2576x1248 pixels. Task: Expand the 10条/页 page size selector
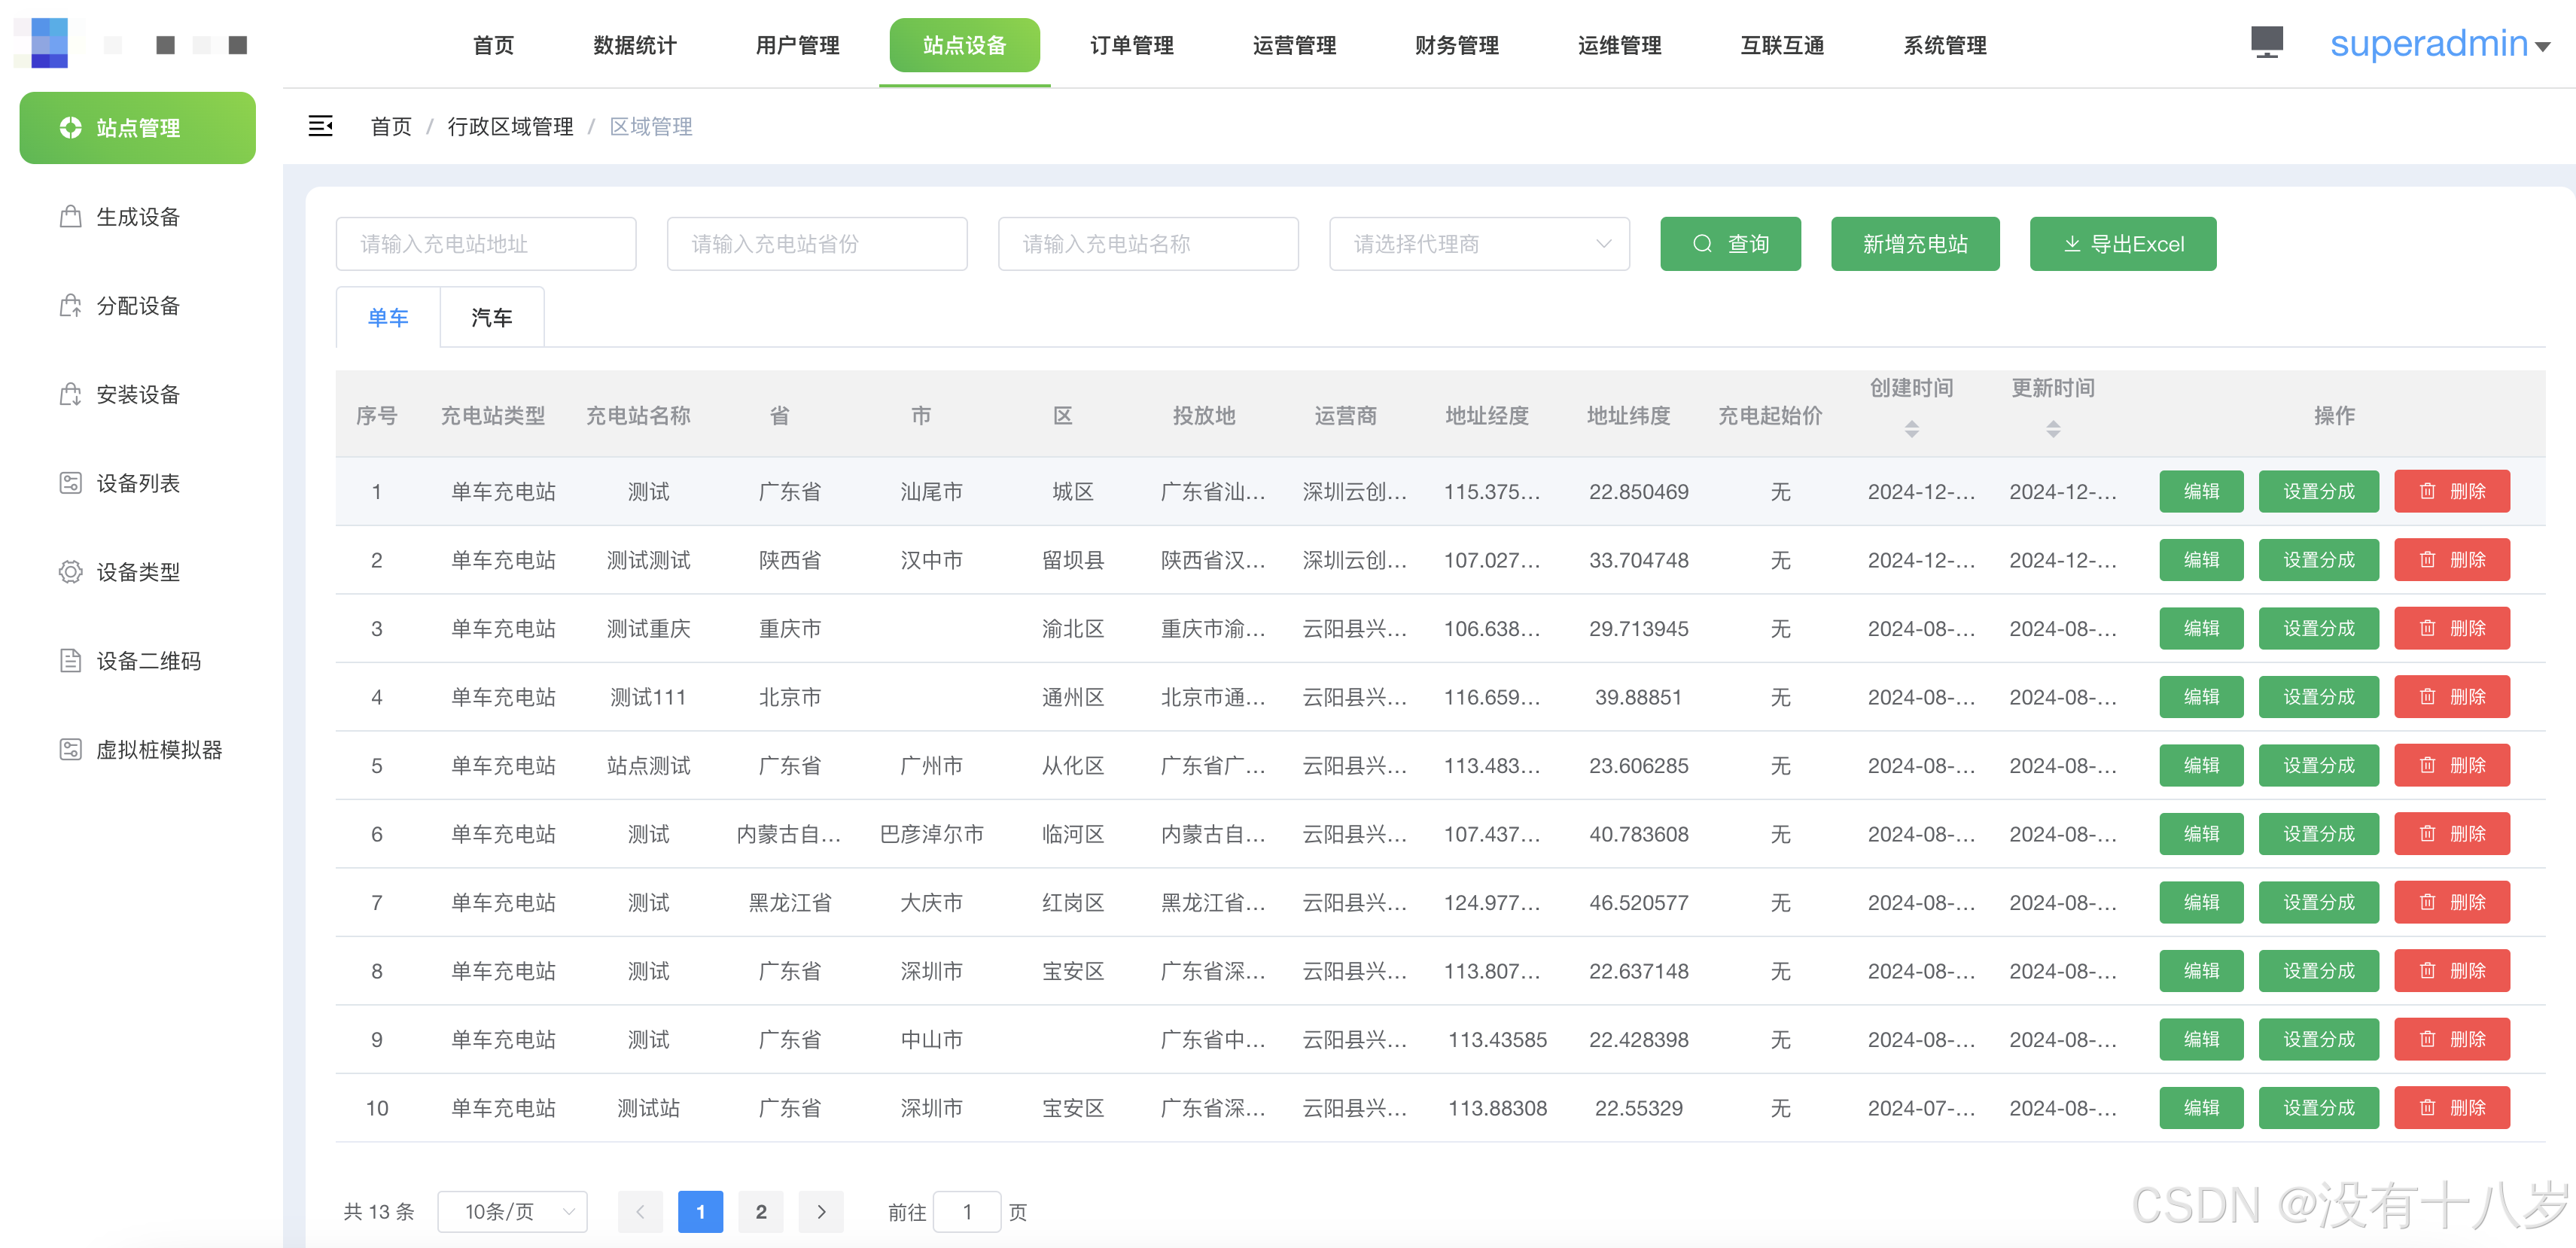tap(512, 1212)
